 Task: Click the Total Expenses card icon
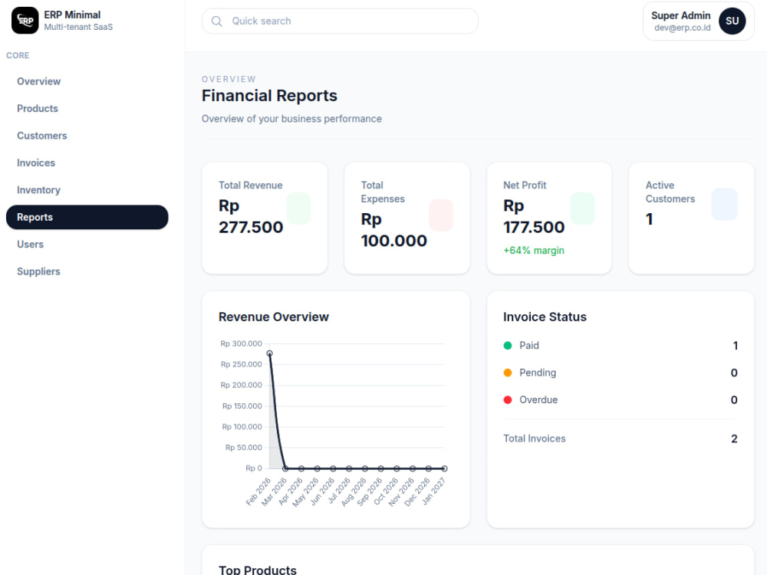[441, 215]
